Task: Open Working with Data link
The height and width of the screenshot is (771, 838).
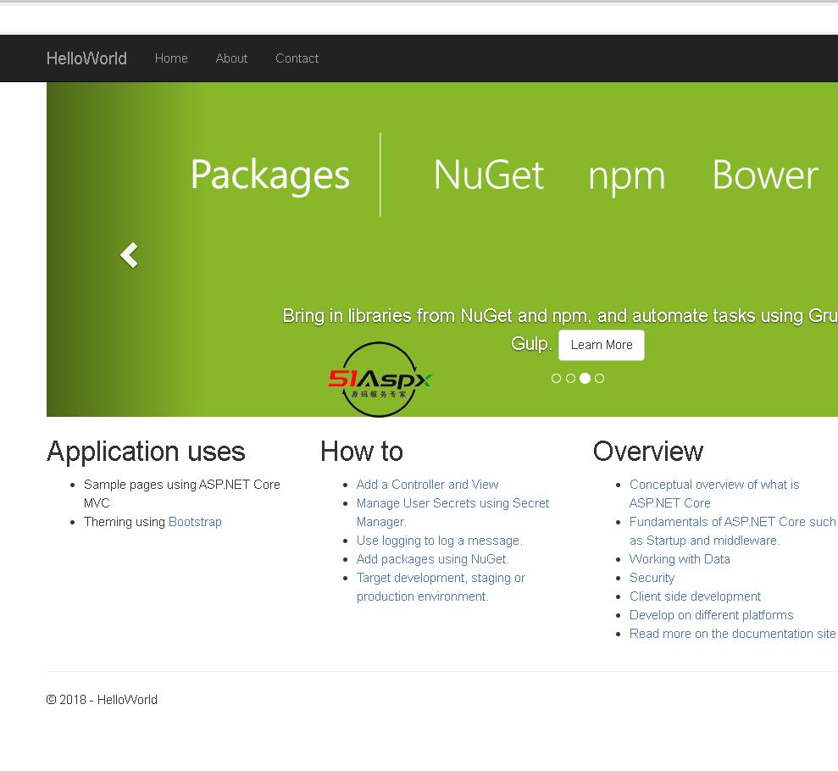Action: [x=680, y=559]
